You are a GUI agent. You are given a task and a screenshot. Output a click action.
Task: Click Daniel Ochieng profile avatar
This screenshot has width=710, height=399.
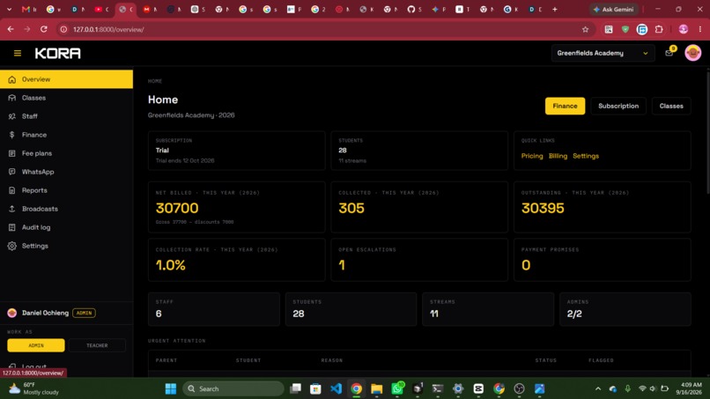point(12,313)
